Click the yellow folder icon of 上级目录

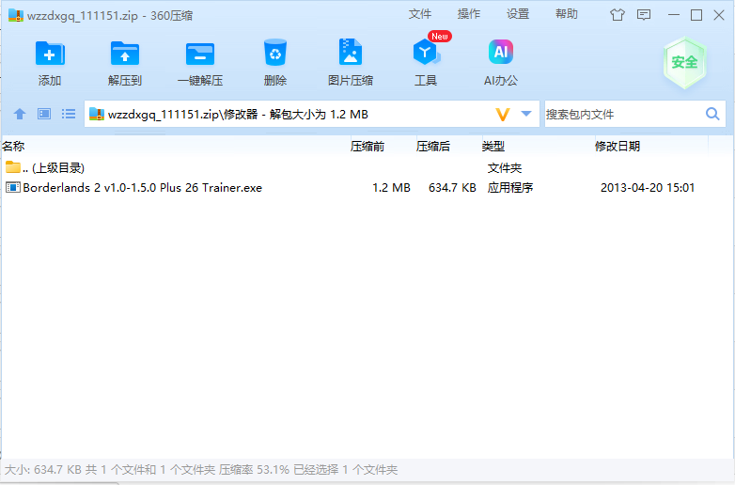pos(12,166)
